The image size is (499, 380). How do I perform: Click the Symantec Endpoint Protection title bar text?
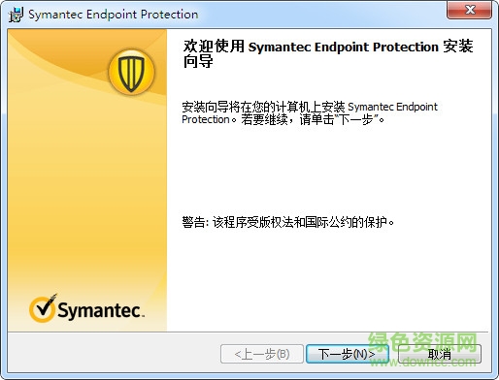pyautogui.click(x=114, y=15)
